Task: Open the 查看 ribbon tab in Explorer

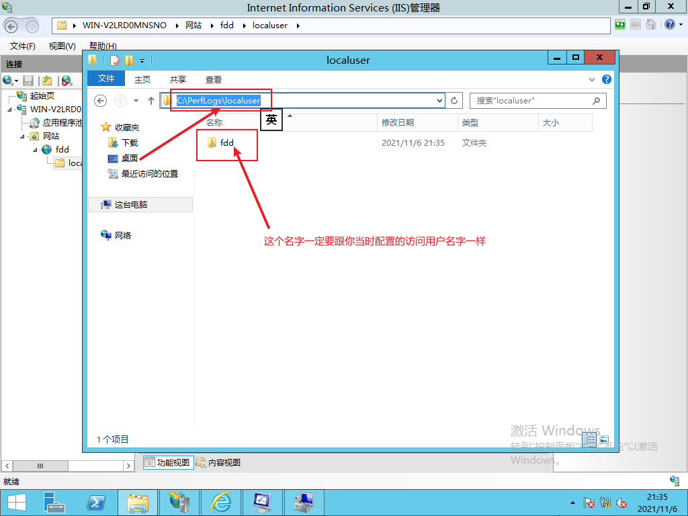Action: (214, 79)
